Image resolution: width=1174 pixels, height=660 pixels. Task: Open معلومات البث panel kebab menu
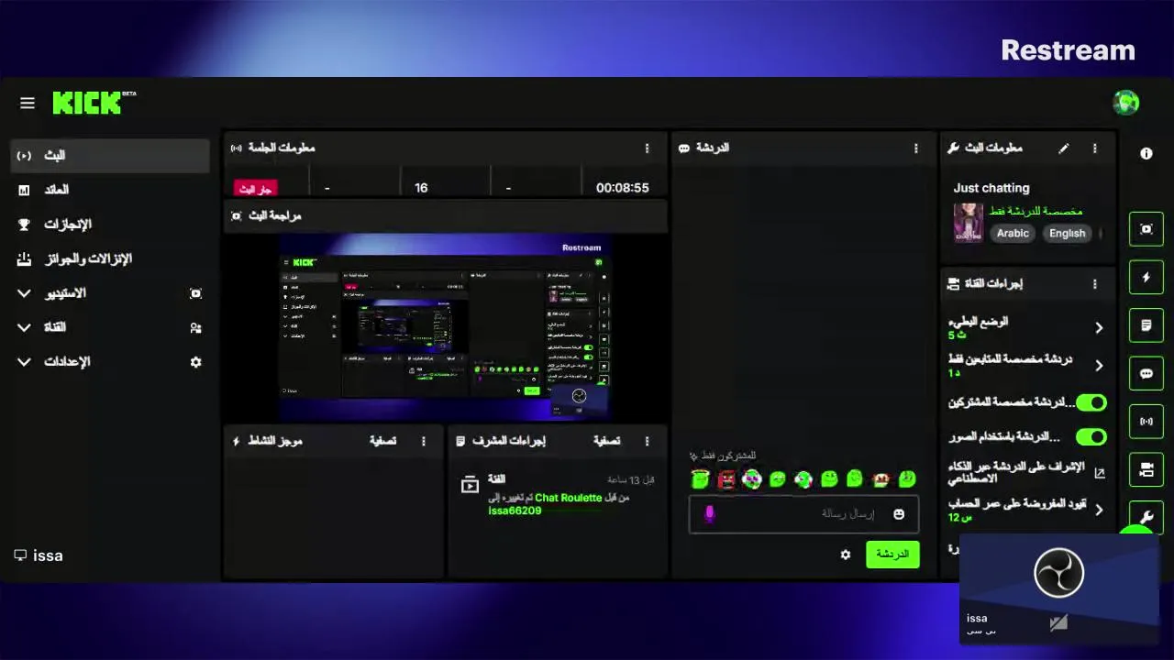(1094, 148)
